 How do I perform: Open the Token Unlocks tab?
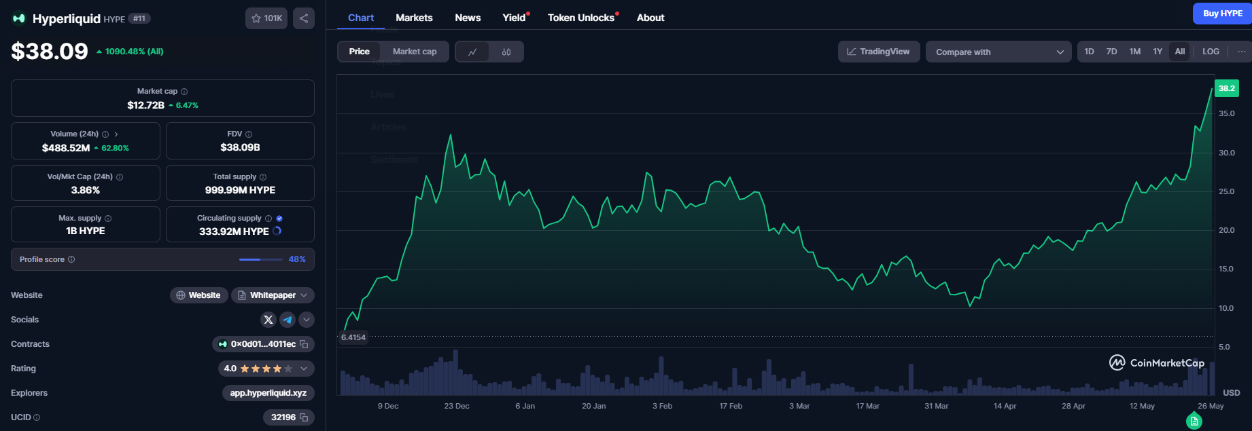pyautogui.click(x=582, y=18)
